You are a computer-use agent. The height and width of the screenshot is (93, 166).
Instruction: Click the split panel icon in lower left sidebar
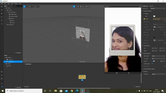pos(2,79)
